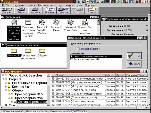Select row 0604-2276-07 (Плита толкания)
Viewport: 151px width, 113px height.
click(99, 101)
